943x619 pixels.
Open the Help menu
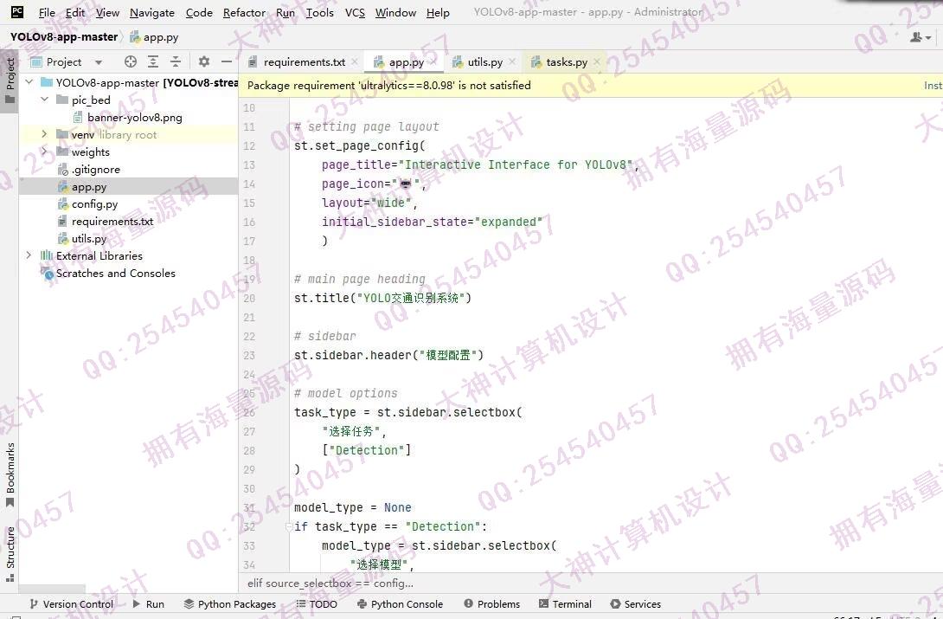tap(438, 13)
